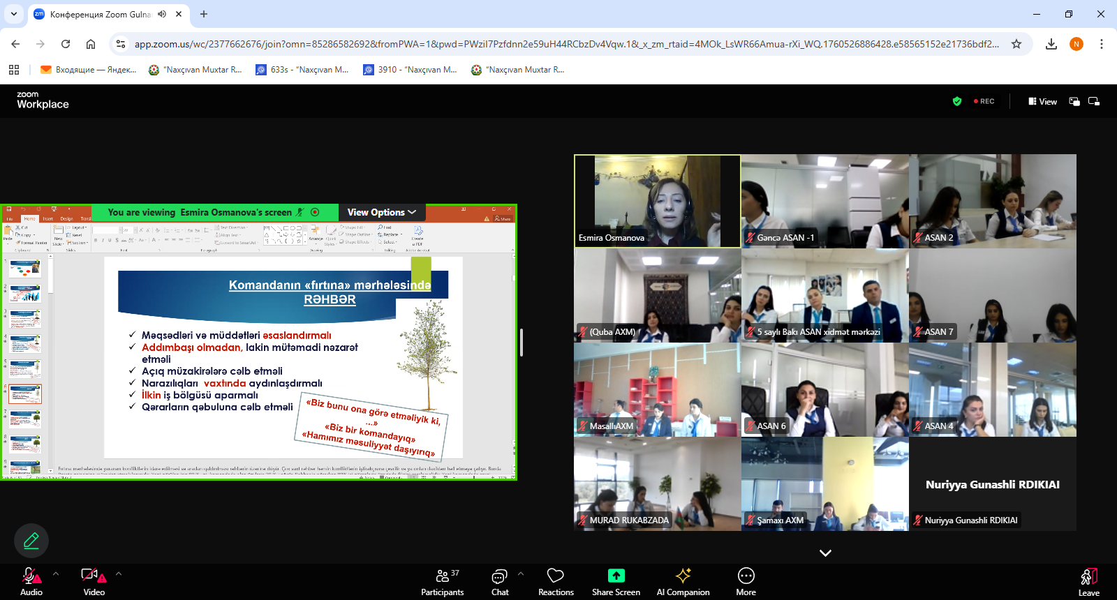This screenshot has width=1117, height=600.
Task: Launch AI Companion
Action: tap(683, 582)
